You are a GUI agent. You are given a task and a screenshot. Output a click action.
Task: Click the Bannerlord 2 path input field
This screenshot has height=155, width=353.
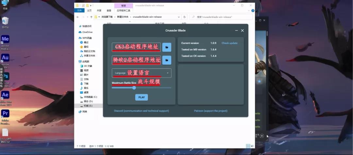pos(136,60)
